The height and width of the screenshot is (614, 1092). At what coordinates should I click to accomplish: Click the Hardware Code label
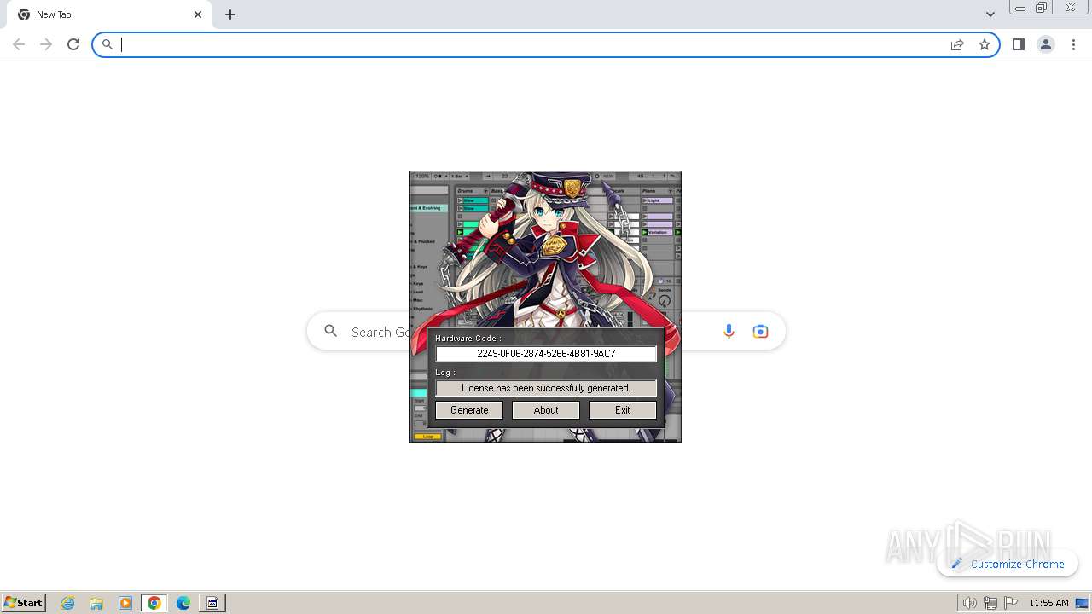coord(468,339)
